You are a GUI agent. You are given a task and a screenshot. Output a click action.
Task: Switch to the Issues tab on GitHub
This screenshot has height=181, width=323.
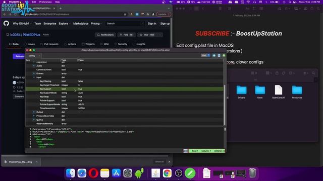(29, 44)
